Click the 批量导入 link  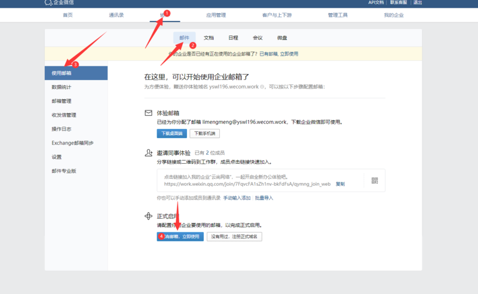pos(264,198)
